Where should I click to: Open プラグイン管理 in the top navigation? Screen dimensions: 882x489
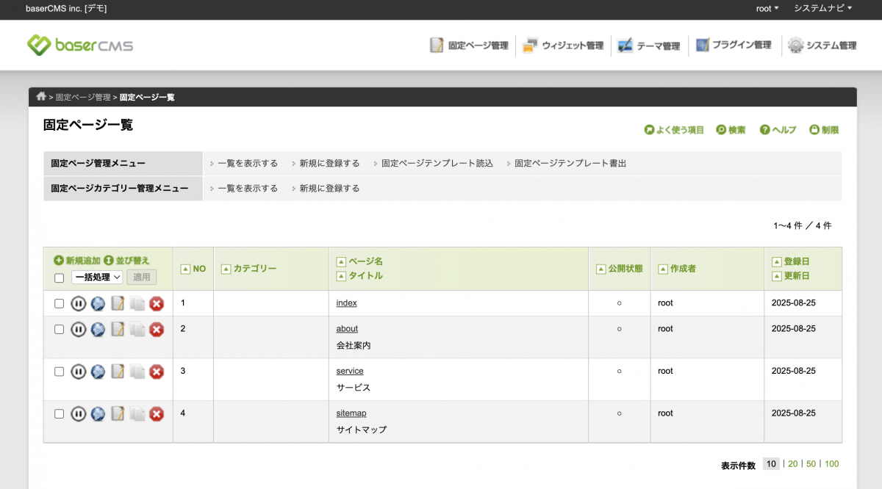[x=733, y=46]
